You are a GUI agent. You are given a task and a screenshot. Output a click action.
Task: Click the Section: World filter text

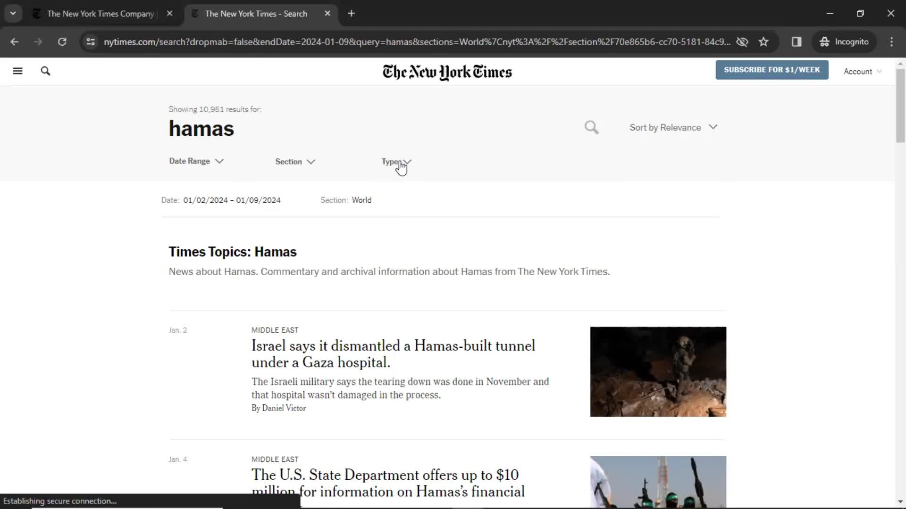tap(346, 200)
